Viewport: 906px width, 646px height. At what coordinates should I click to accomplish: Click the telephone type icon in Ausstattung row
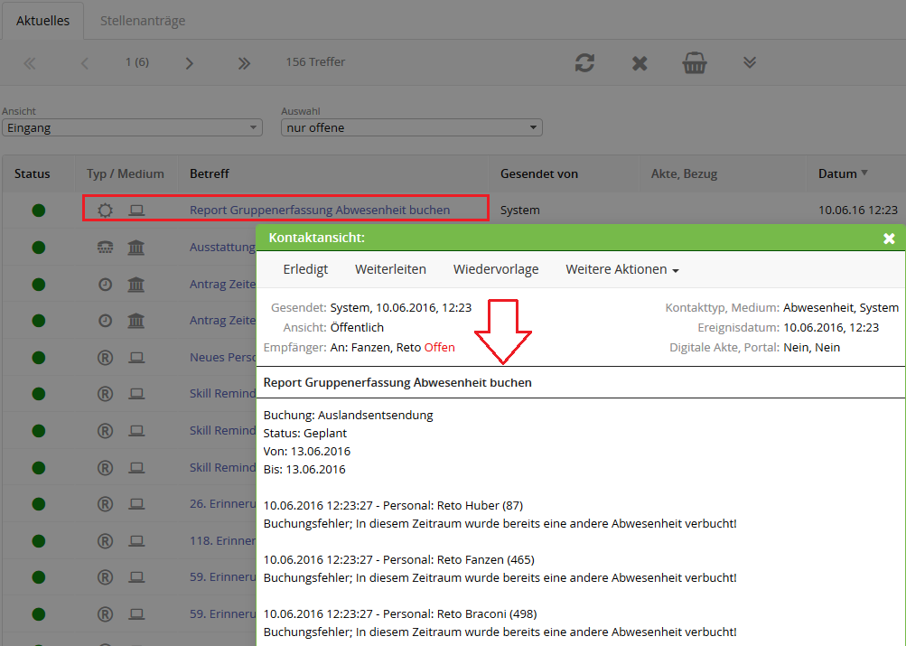105,248
